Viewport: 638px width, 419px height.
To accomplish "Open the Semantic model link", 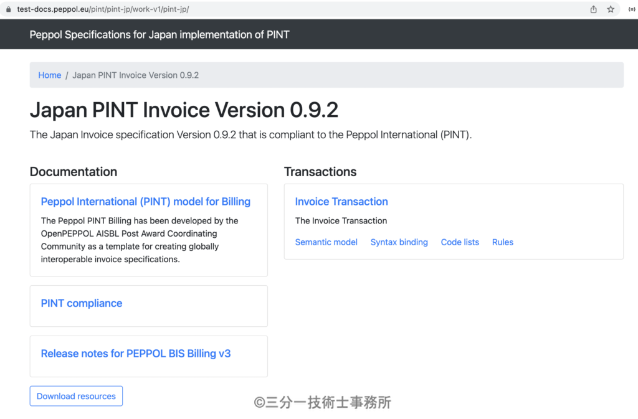I will pyautogui.click(x=326, y=242).
